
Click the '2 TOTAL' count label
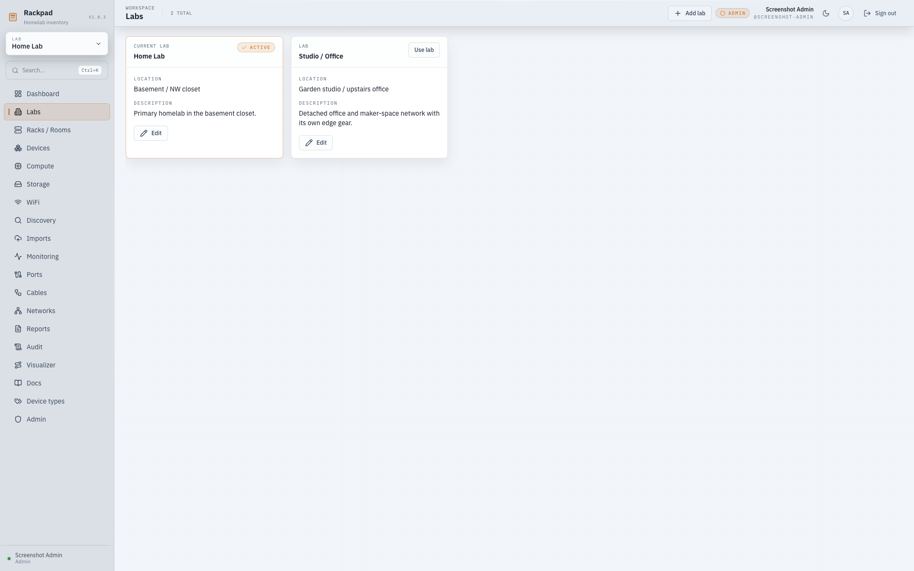click(x=181, y=13)
